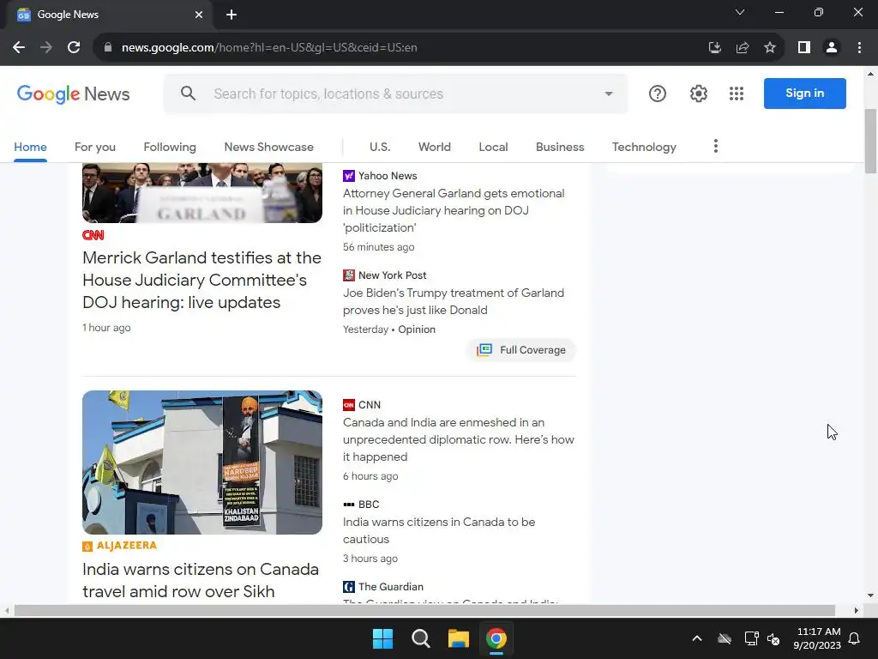This screenshot has width=878, height=659.
Task: Open the News Showcase tab
Action: click(x=268, y=147)
